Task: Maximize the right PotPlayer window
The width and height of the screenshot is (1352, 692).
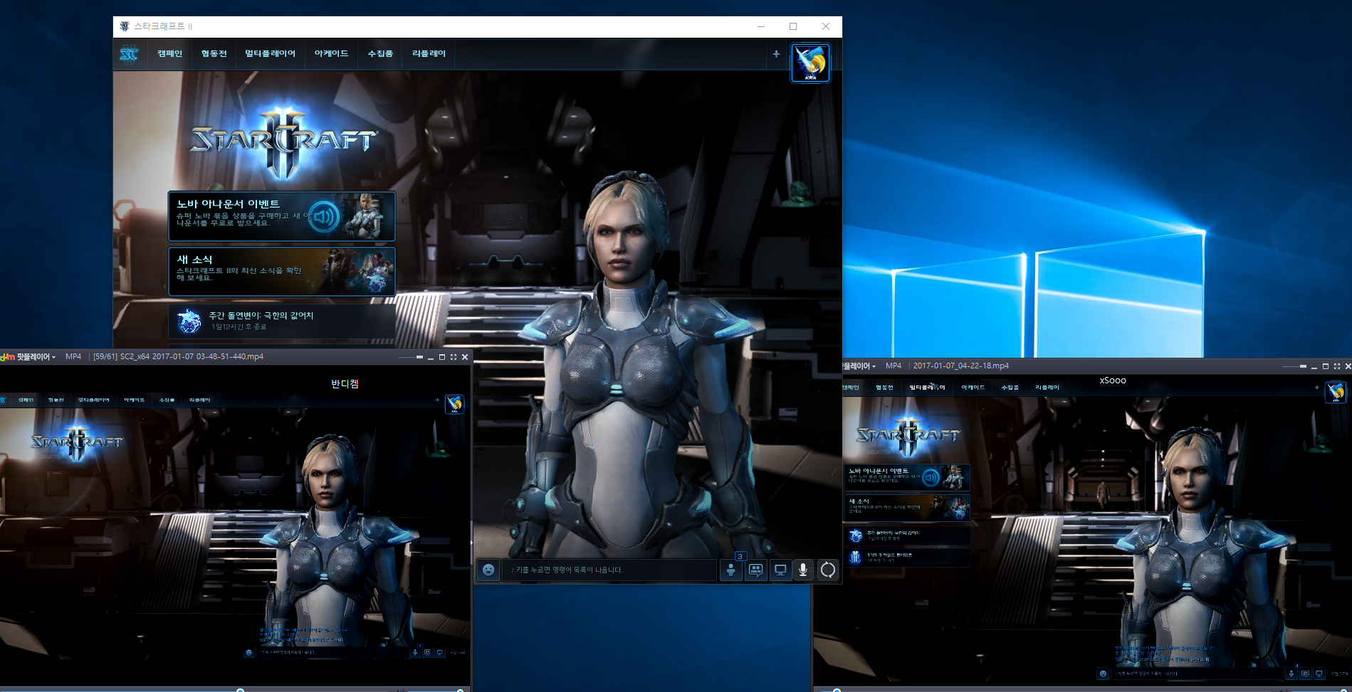Action: (1326, 366)
